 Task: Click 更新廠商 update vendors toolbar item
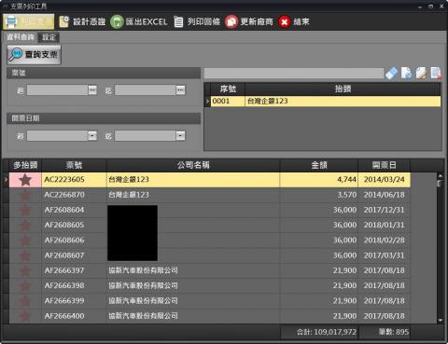click(x=249, y=21)
